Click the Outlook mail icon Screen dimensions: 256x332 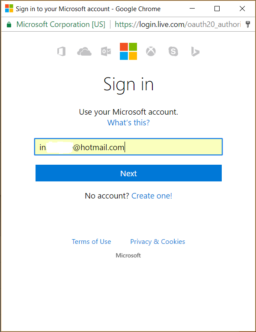click(x=106, y=51)
